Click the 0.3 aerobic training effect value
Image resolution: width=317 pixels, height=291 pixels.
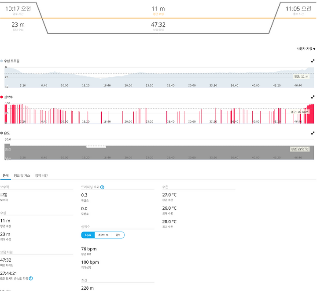point(84,195)
